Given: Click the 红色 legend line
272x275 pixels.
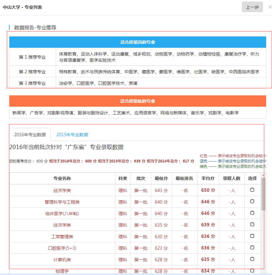Looking at the screenshot, I should [233, 156].
